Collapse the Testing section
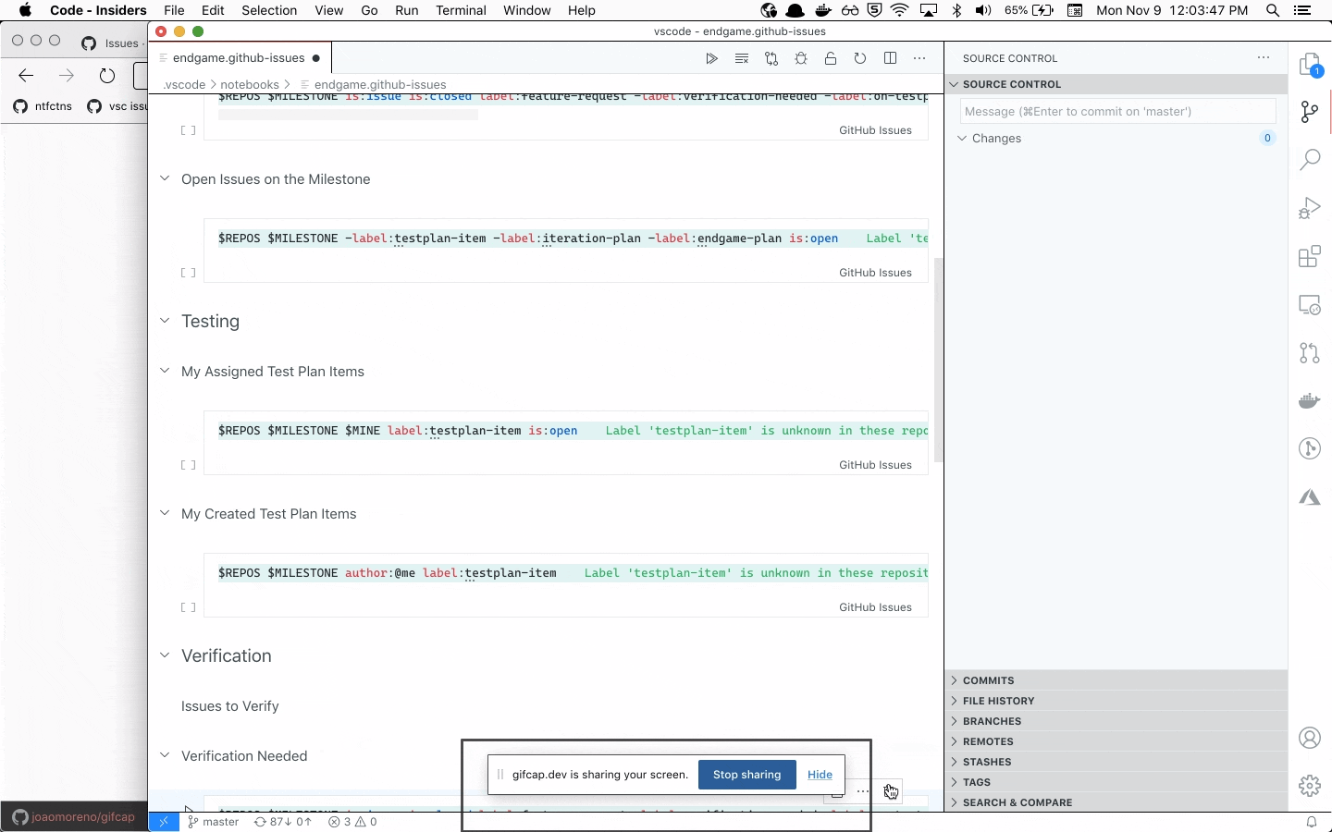Image resolution: width=1332 pixels, height=832 pixels. point(165,322)
